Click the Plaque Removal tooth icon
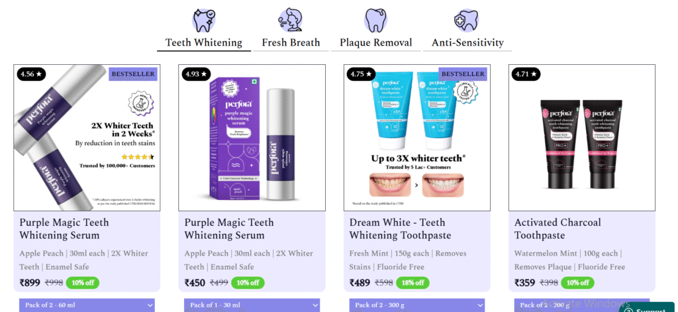The image size is (678, 312). 375,21
